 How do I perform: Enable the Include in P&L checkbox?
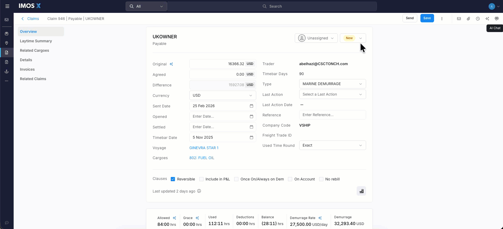click(x=201, y=179)
